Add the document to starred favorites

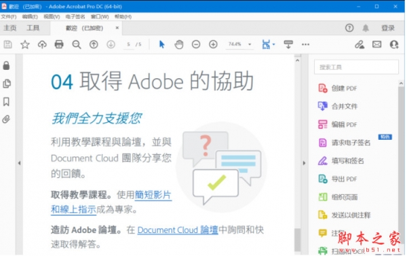click(x=25, y=44)
